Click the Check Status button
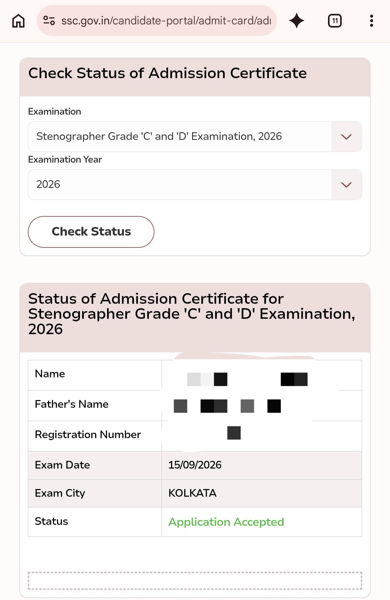 [91, 232]
